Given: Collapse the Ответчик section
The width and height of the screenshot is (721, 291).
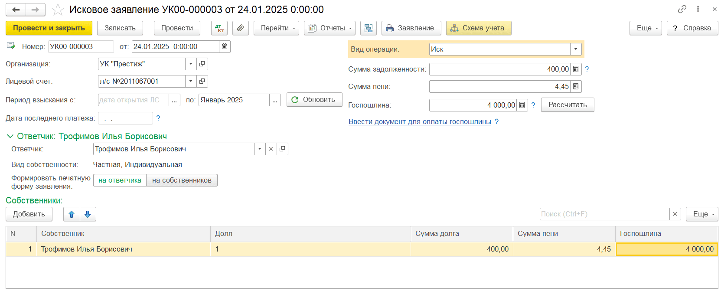Looking at the screenshot, I should pos(10,136).
